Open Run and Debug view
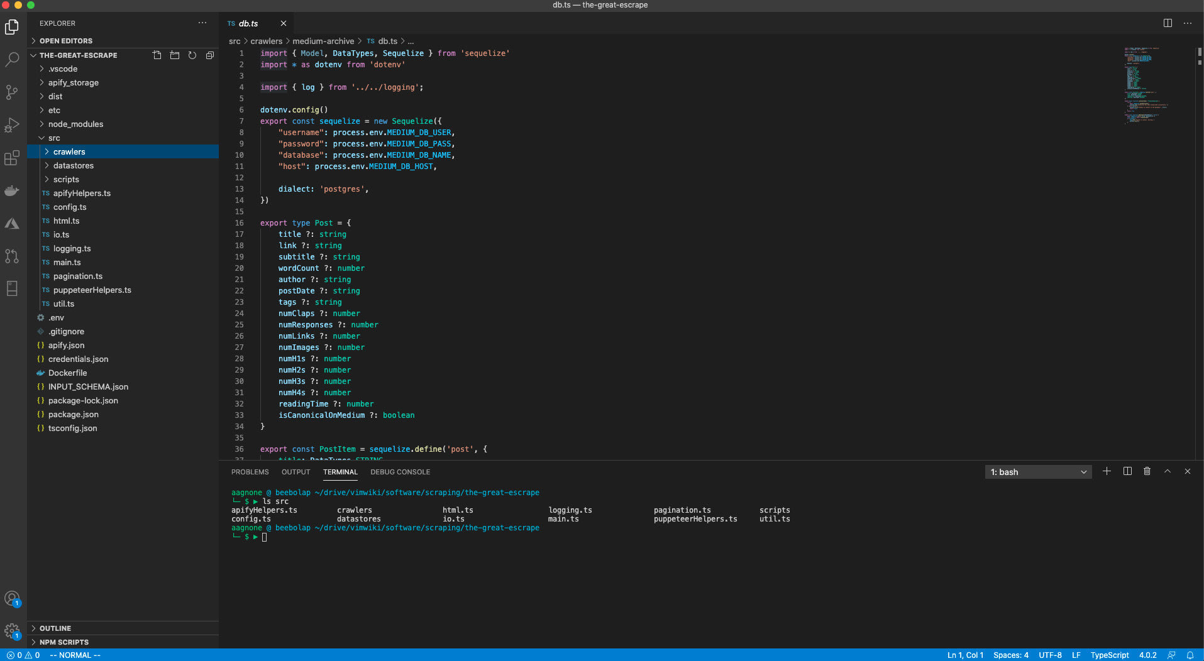 (12, 125)
